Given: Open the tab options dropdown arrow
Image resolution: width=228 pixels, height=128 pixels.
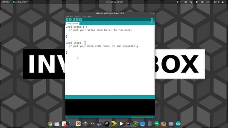Looking at the screenshot, I should pos(151,23).
